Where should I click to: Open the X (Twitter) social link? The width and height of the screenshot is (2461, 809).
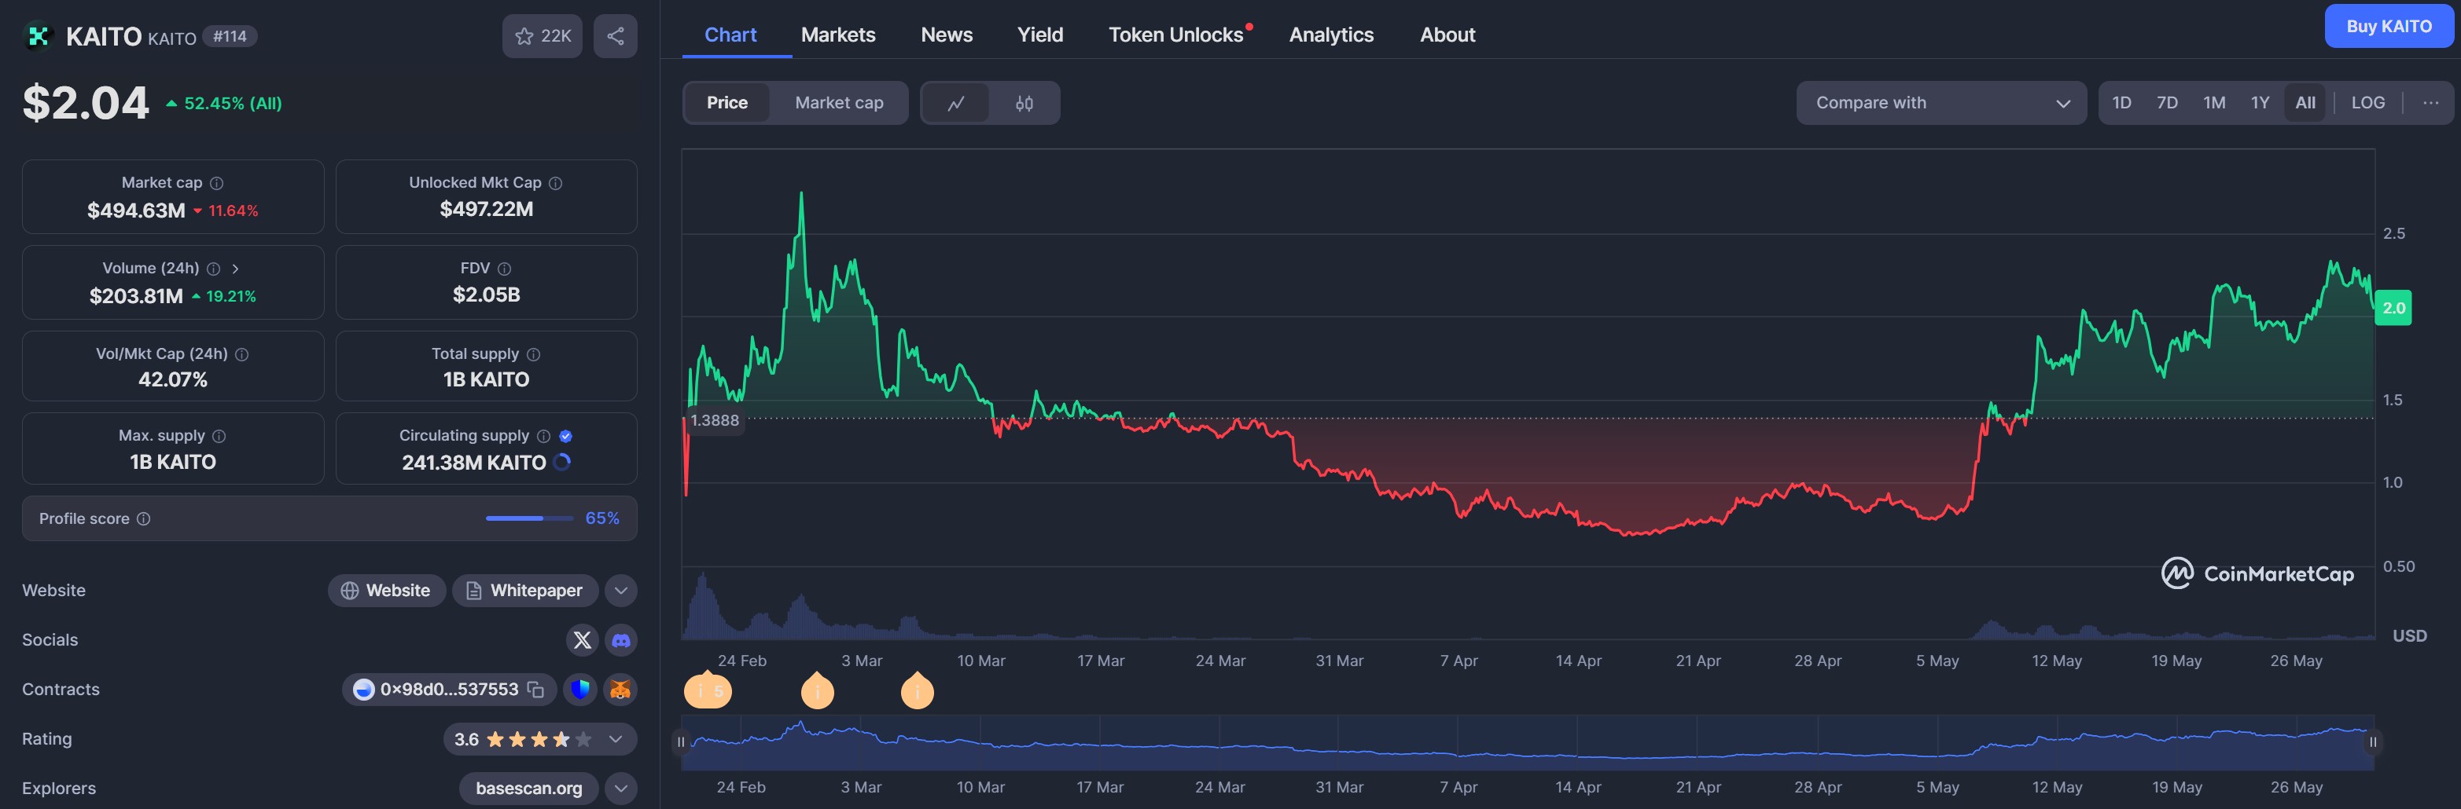(582, 640)
